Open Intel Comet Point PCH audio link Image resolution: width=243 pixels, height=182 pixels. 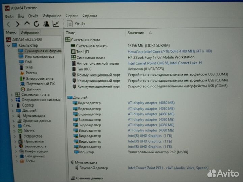[168, 168]
